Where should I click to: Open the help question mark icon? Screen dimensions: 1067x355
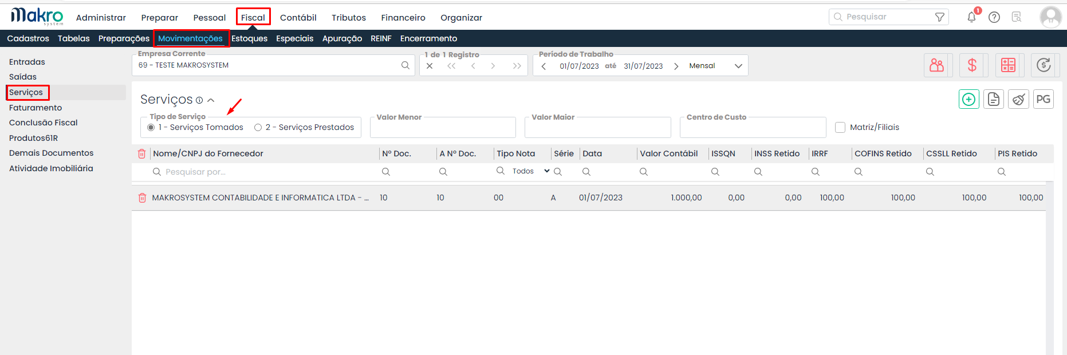pyautogui.click(x=994, y=17)
